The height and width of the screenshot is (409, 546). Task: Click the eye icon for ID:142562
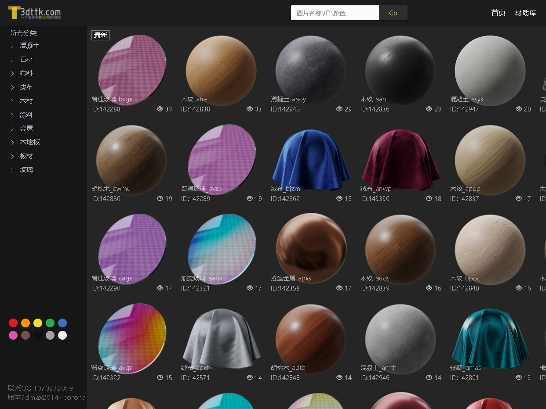coord(339,198)
